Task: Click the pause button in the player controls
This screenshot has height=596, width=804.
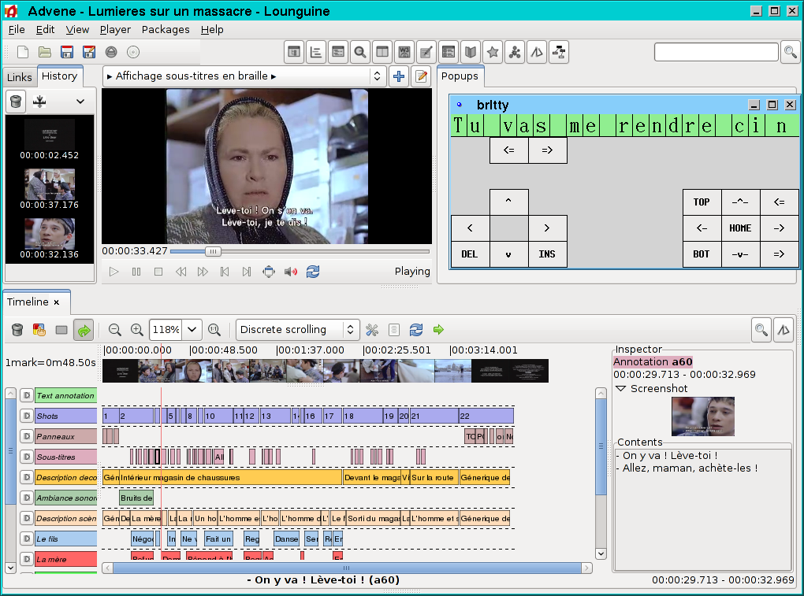Action: (136, 272)
